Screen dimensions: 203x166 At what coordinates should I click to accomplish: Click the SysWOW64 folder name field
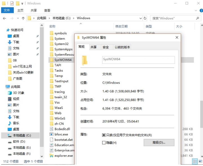pyautogui.click(x=139, y=60)
